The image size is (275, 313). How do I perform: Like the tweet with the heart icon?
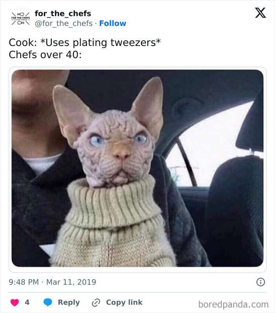tap(15, 303)
